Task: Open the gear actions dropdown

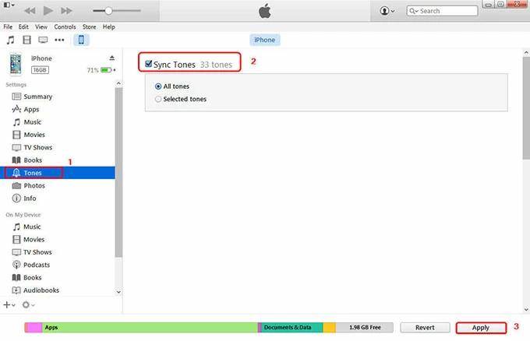Action: click(x=28, y=304)
